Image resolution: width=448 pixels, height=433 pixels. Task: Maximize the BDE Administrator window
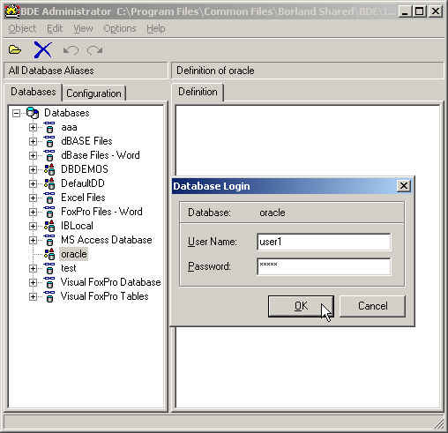[x=420, y=11]
